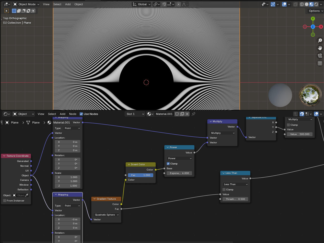Click the red X axis gizmo handle
The image size is (324, 243).
[321, 27]
